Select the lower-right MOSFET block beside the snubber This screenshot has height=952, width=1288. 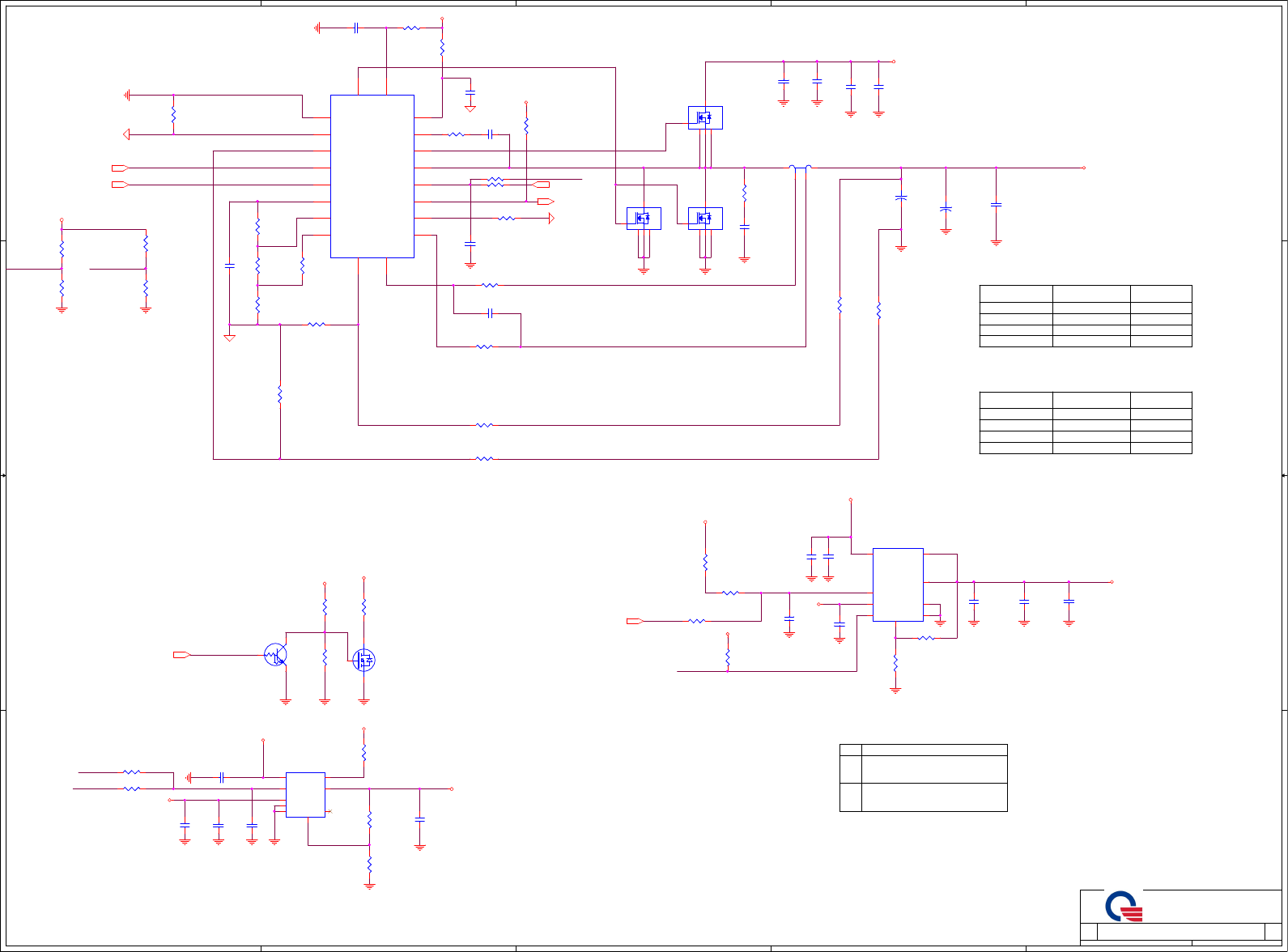[x=705, y=219]
